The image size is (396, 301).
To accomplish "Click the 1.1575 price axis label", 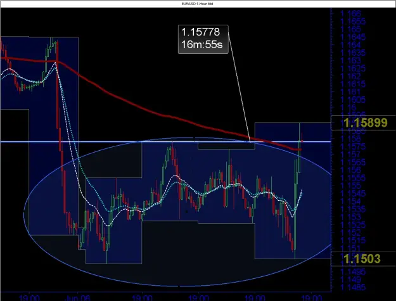I will point(353,146).
